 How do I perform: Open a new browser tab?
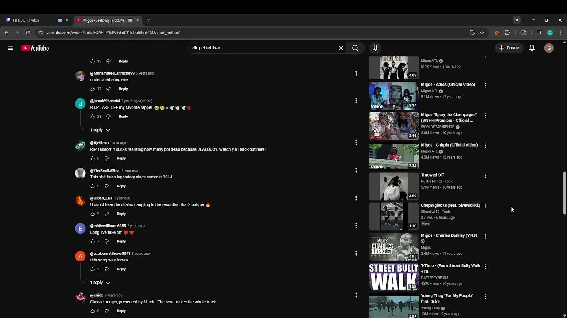pos(148,20)
